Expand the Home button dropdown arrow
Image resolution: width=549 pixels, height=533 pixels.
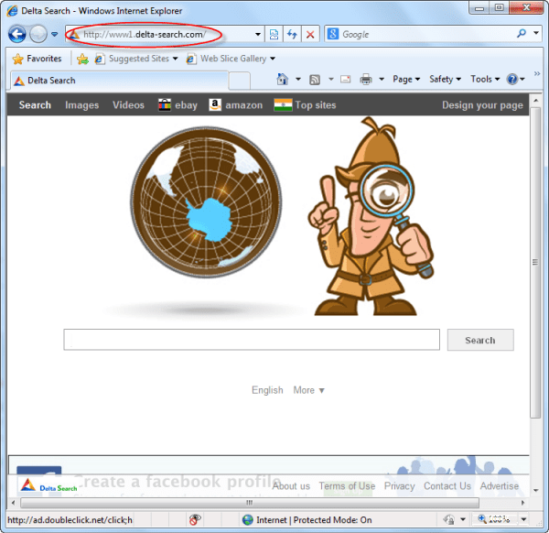coord(298,79)
